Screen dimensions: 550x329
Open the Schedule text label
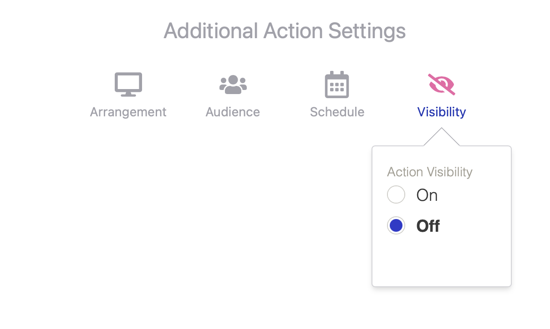tap(337, 112)
